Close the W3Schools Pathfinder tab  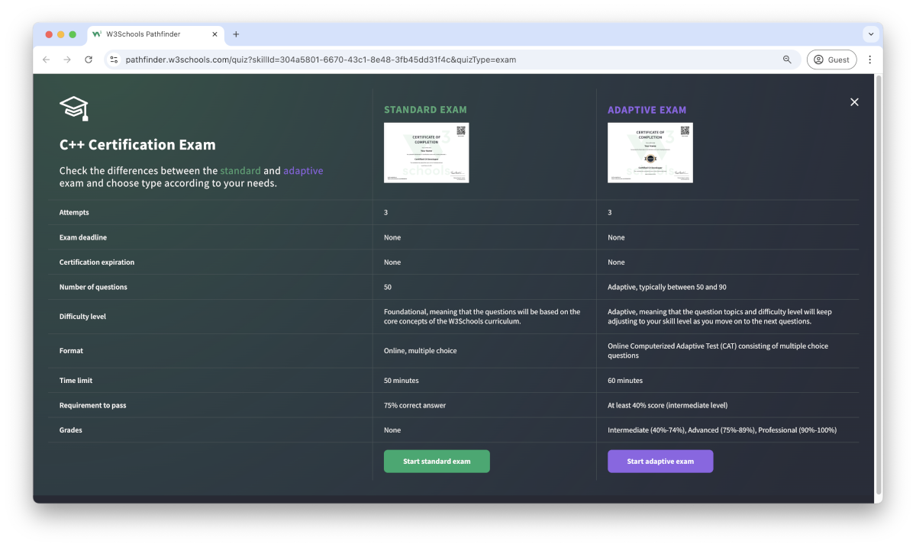[x=214, y=34]
